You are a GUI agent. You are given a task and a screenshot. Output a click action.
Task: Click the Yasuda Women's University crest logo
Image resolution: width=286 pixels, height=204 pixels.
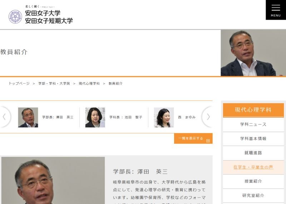click(15, 17)
